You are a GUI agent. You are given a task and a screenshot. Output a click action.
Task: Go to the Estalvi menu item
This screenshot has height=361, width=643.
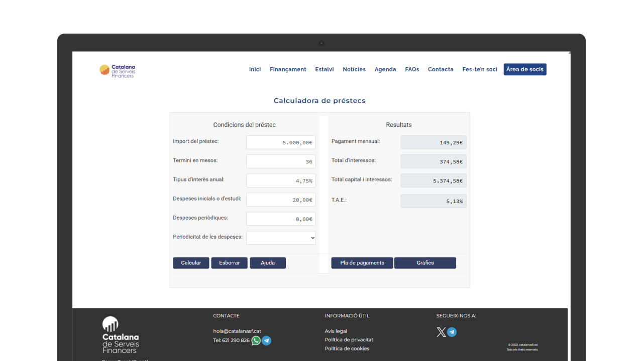click(325, 70)
